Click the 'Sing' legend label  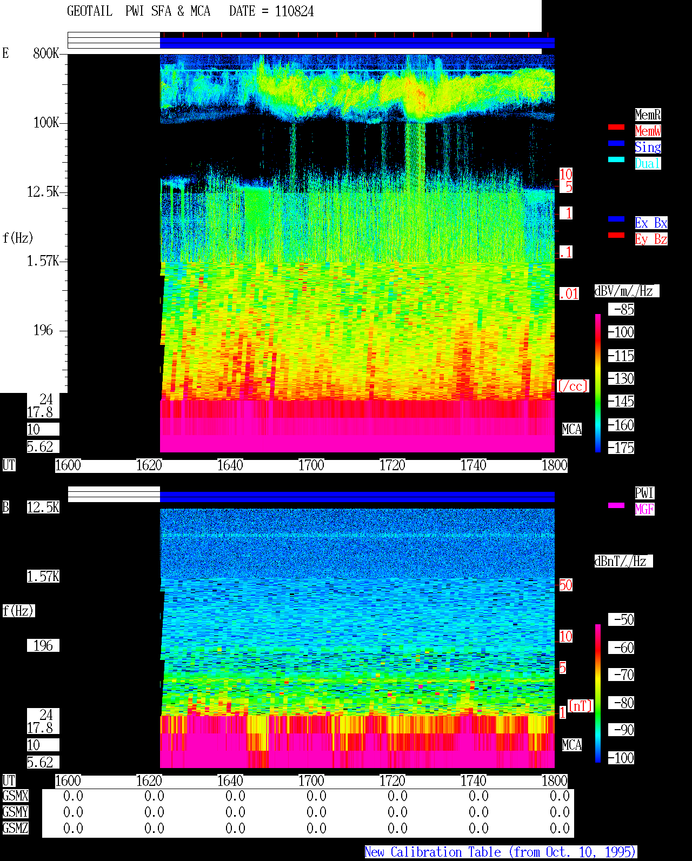pos(648,147)
